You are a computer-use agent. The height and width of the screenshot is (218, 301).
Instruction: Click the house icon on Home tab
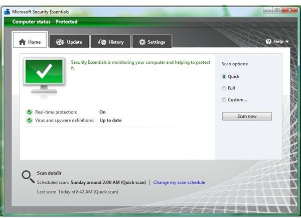22,42
